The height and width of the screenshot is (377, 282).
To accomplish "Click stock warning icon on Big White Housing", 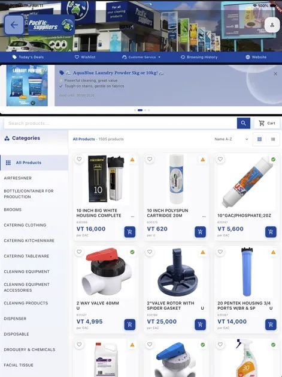I will (x=132, y=160).
